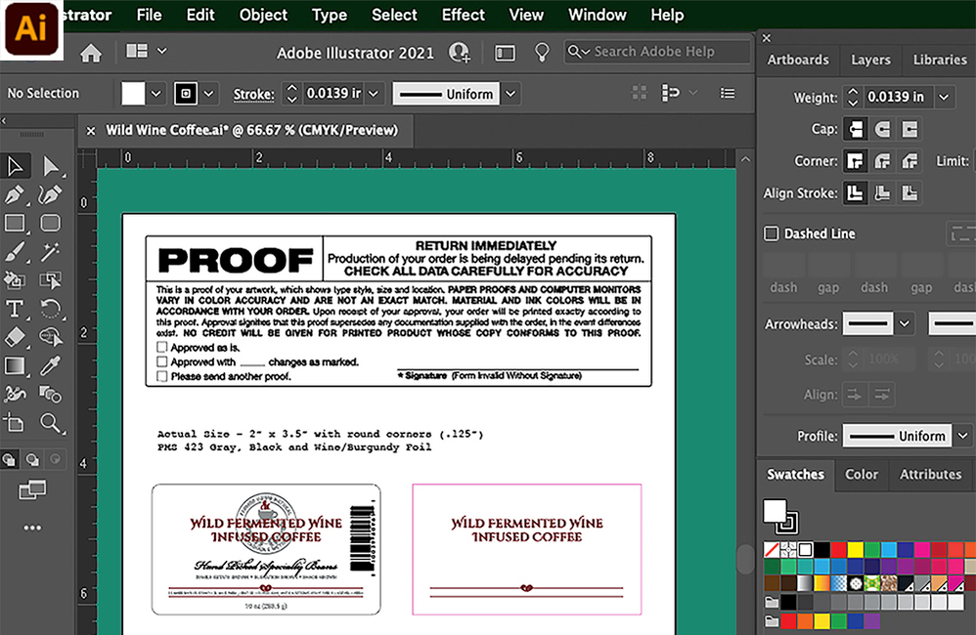Image resolution: width=976 pixels, height=635 pixels.
Task: Click the Home icon
Action: pos(91,53)
